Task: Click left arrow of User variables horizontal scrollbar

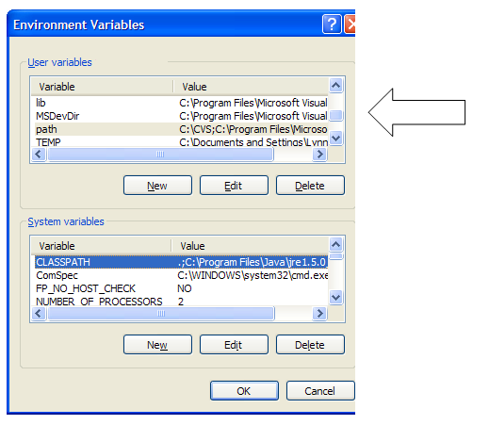Action: [x=39, y=155]
